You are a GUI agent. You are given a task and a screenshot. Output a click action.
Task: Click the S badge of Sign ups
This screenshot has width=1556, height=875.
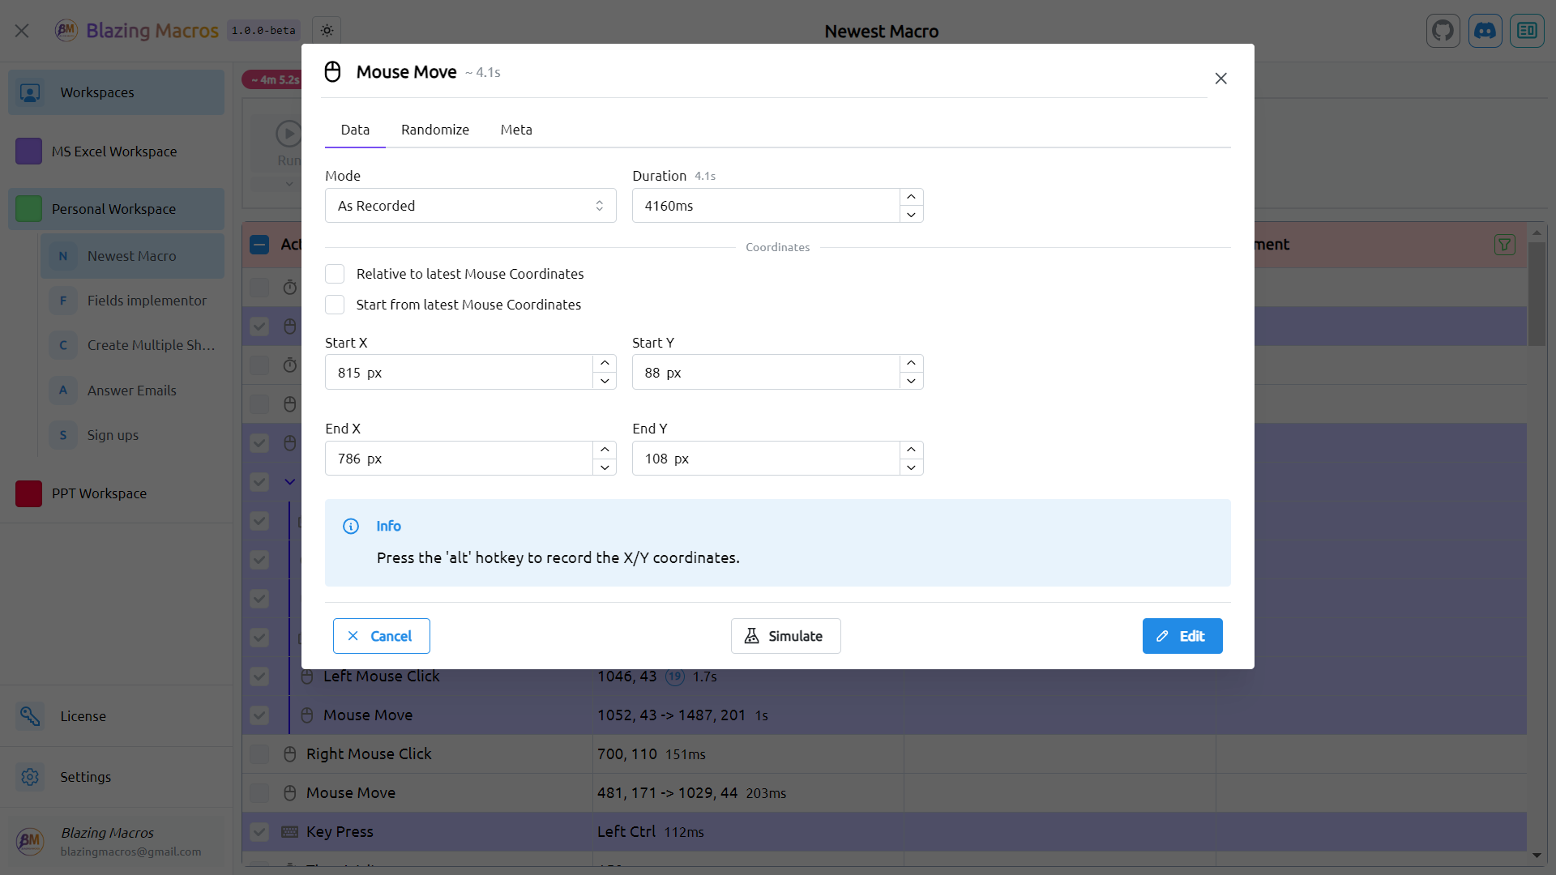(x=63, y=435)
